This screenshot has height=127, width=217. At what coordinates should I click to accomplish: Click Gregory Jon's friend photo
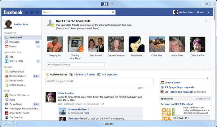click(x=55, y=44)
